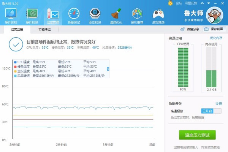Image resolution: width=228 pixels, height=152 pixels.
Task: Click the 当前 axis label
Action: [152, 144]
